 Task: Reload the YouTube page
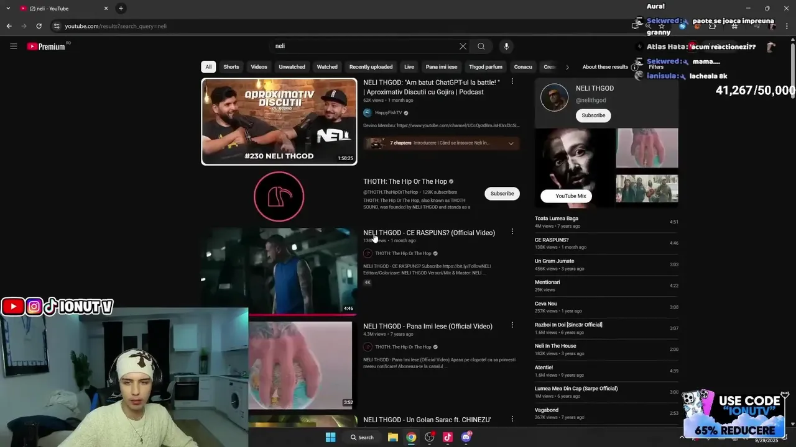(39, 26)
